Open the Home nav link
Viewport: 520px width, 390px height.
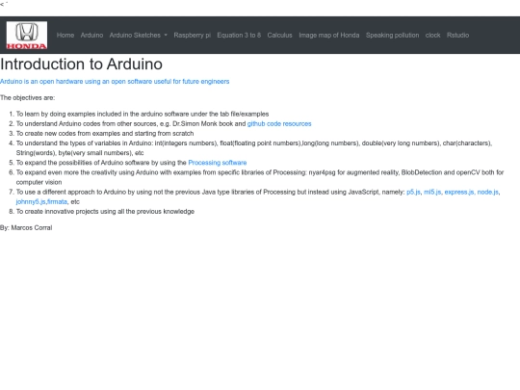coord(65,36)
